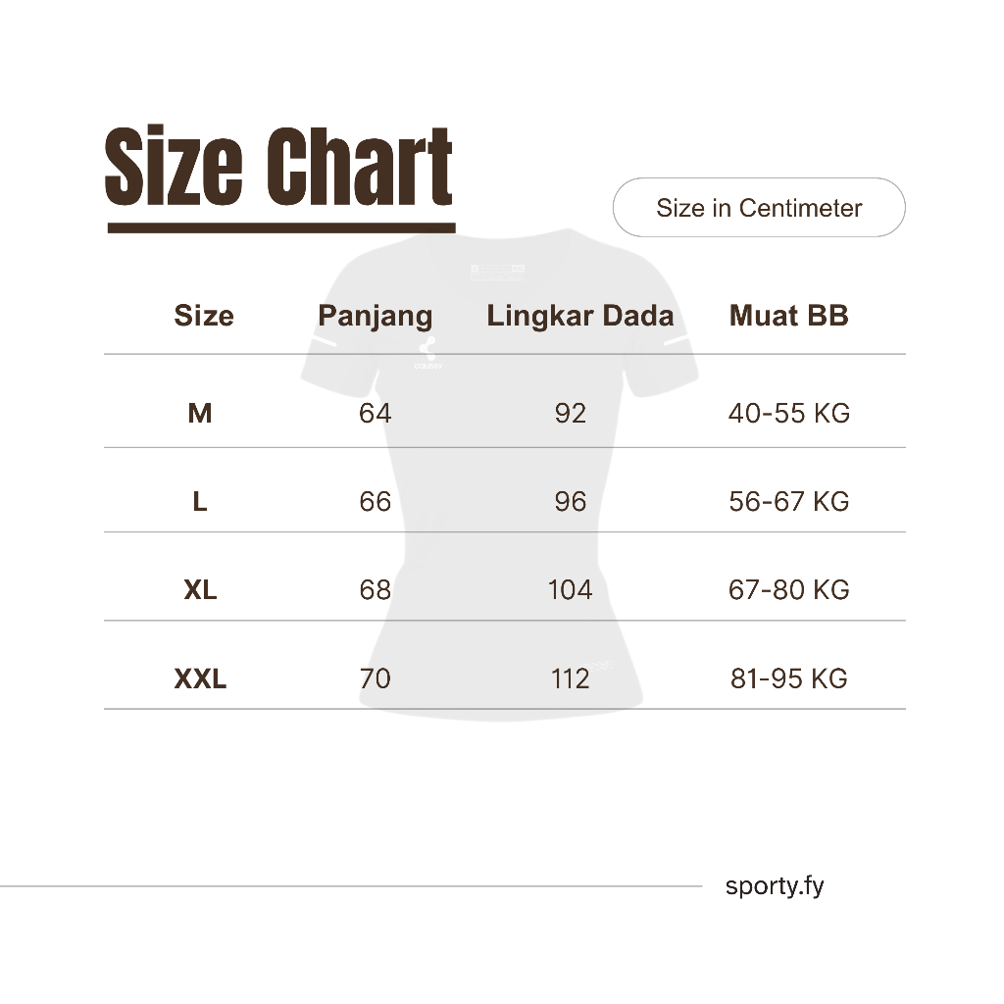1004x1004 pixels.
Task: Select the Panjang column header
Action: (376, 316)
